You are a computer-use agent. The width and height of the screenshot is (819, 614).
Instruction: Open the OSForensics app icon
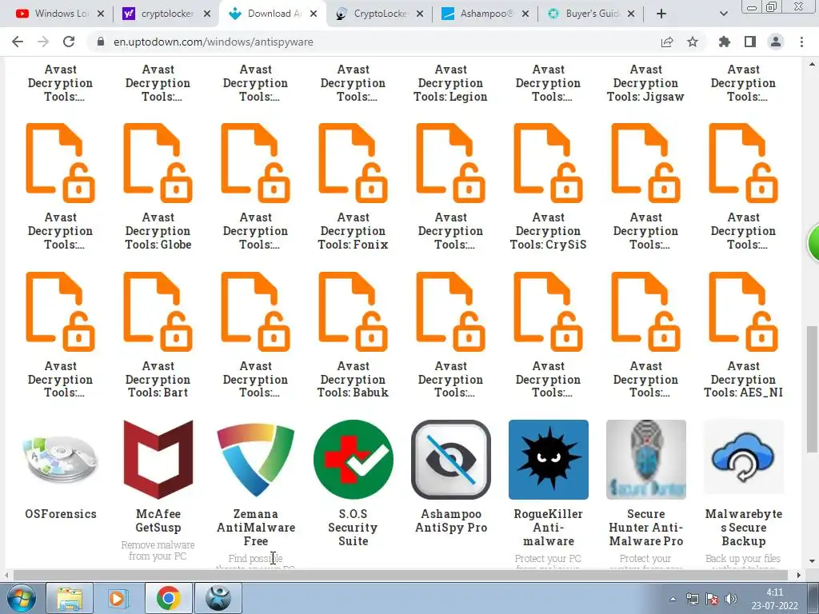(61, 460)
